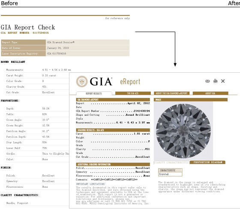Click the Crown Angle 33.0° value
240x209 pixels.
click(45, 120)
